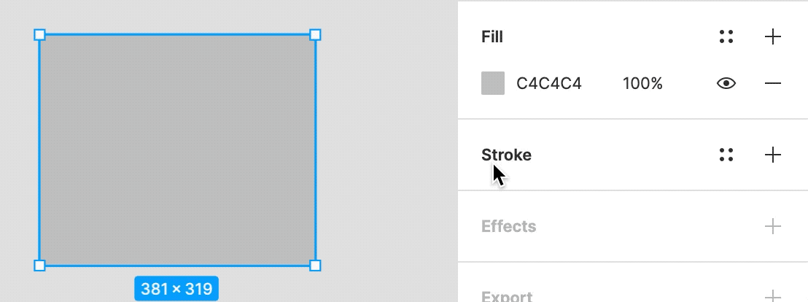Click the Fill section header
Screen dimensions: 808x302
tap(492, 37)
